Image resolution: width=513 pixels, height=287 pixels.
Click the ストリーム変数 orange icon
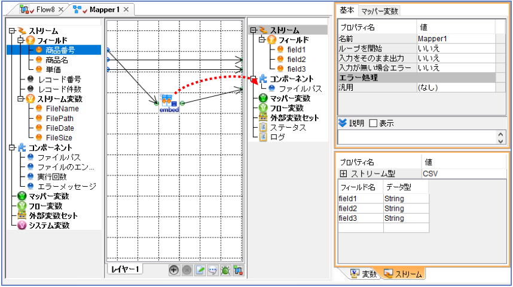(x=30, y=98)
